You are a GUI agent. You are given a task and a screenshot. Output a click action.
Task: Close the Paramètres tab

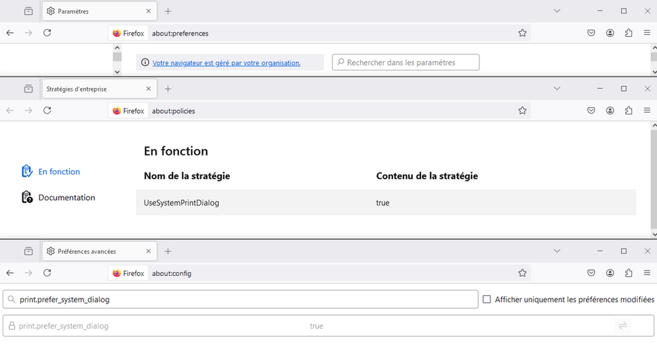149,11
